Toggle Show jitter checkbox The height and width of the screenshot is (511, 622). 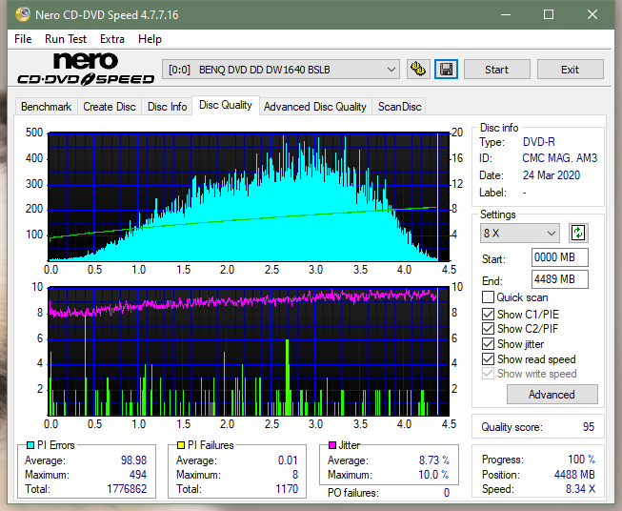pos(488,343)
